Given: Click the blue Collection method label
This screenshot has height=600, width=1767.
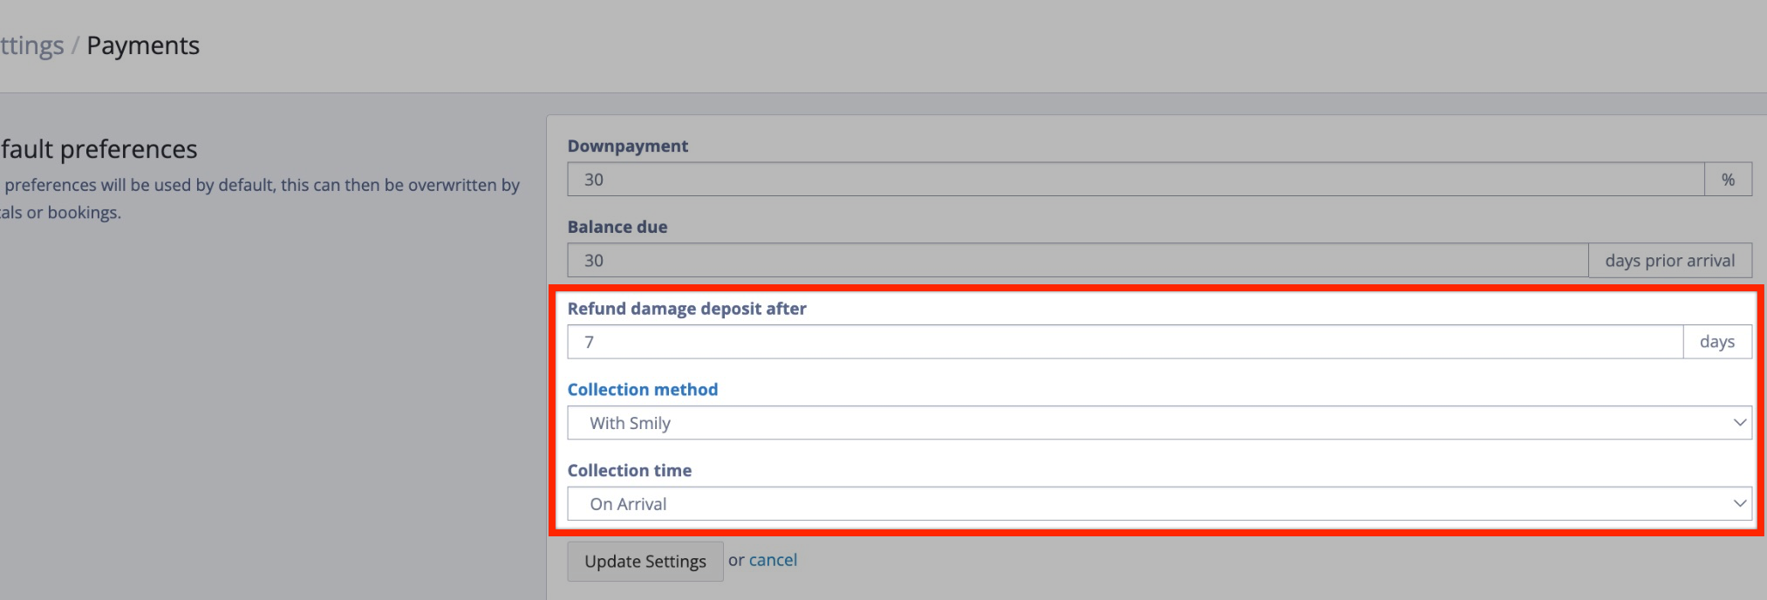Looking at the screenshot, I should (x=642, y=390).
